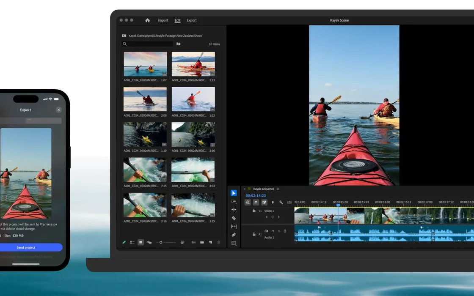Click the New Bin folder icon
474x296 pixels.
point(202,242)
